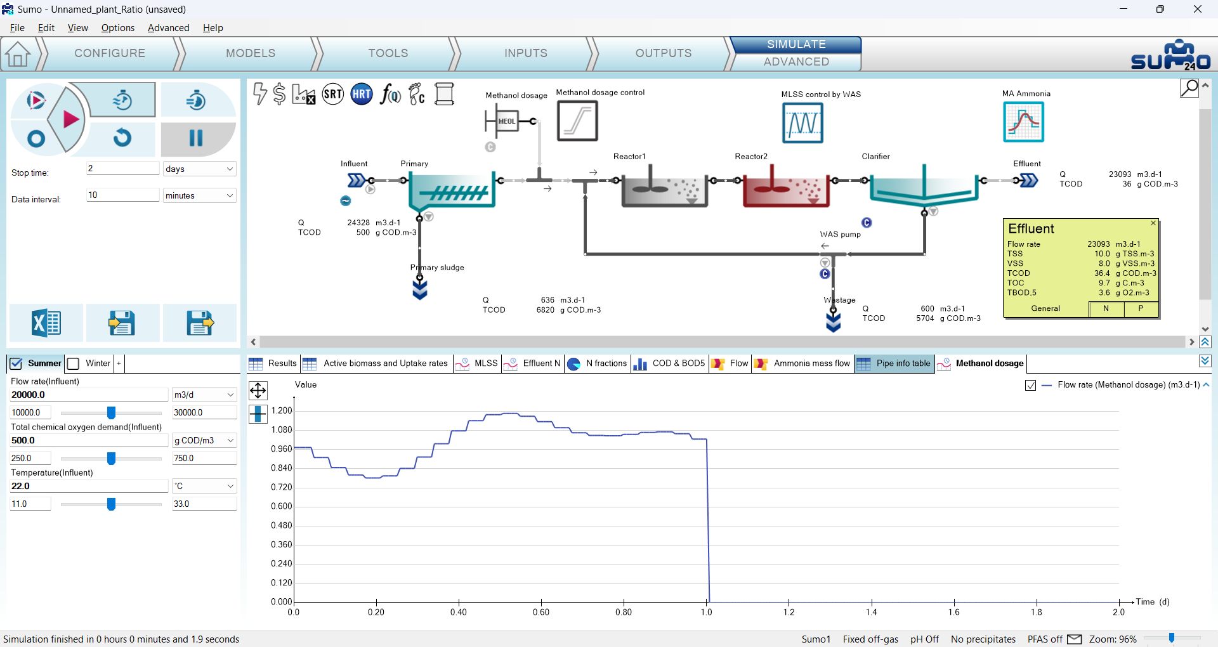Open the g COD/m3 unit dropdown
This screenshot has width=1218, height=647.
[x=204, y=440]
